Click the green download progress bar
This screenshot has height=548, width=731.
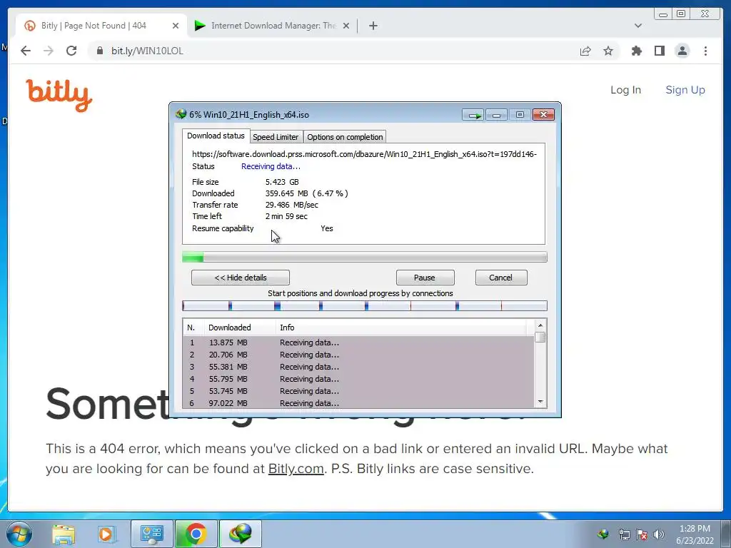point(365,257)
